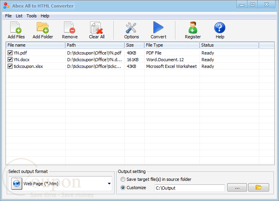
Task: Uncheck the YN.docx checkbox
Action: click(x=10, y=60)
